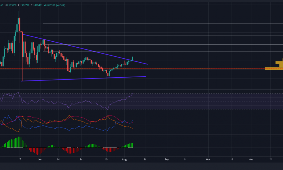Click the Oct date label
Screen dimensions: 283x170
(208, 159)
